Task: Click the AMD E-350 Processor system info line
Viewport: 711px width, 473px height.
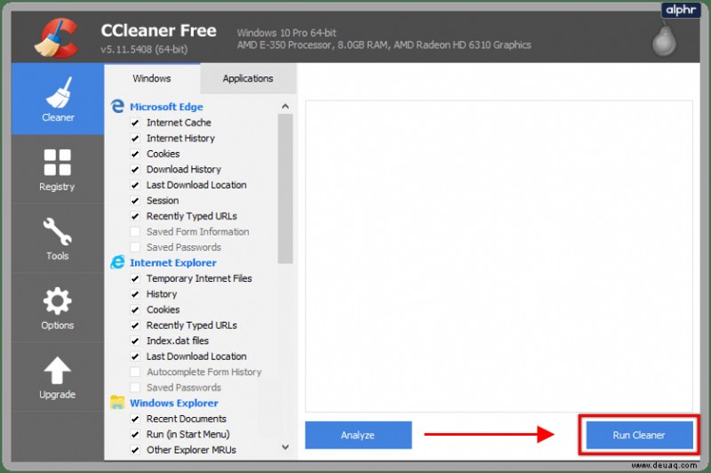Action: pos(384,44)
